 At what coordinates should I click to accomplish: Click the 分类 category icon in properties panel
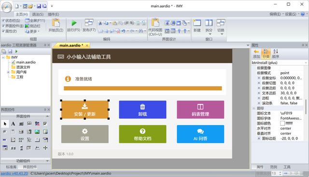pos(266,51)
